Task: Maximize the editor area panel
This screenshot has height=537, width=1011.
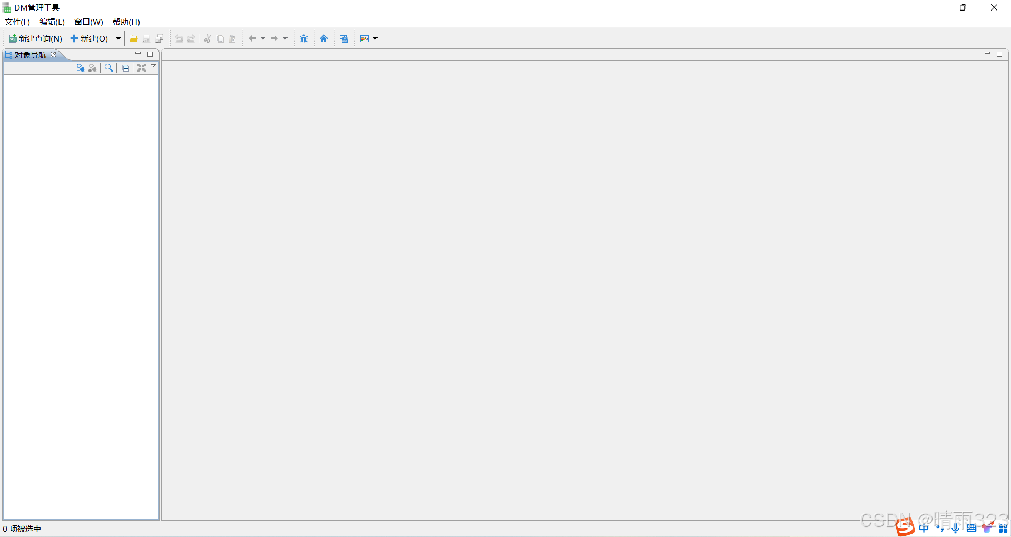Action: 999,54
